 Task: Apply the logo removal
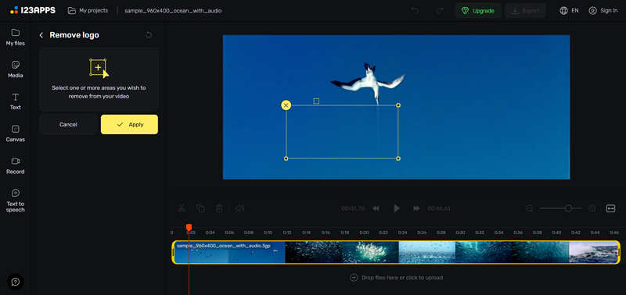point(129,125)
